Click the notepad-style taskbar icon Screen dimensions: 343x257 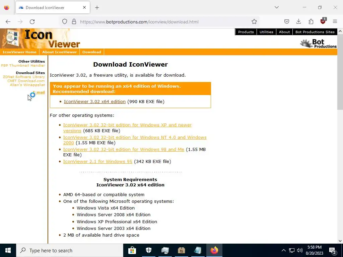[x=198, y=250]
